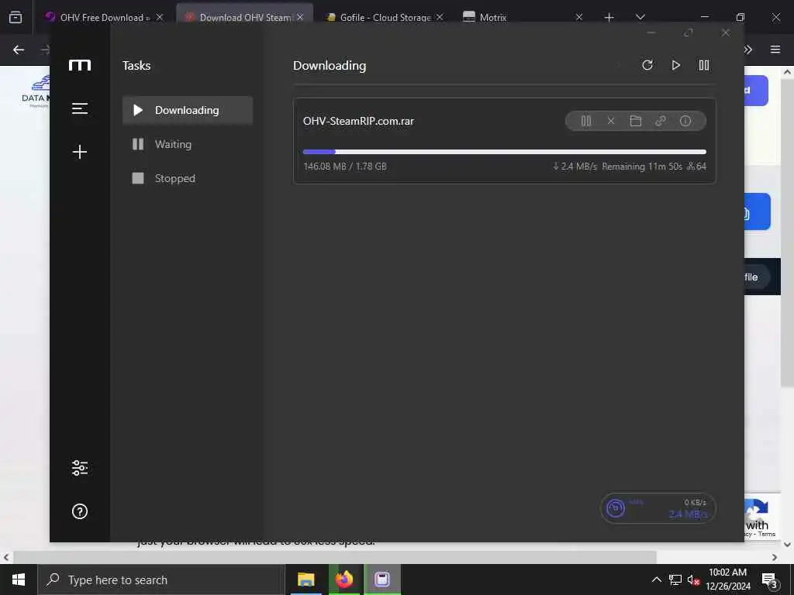This screenshot has width=794, height=595.
Task: Click the muted volume tray icon
Action: (x=693, y=580)
